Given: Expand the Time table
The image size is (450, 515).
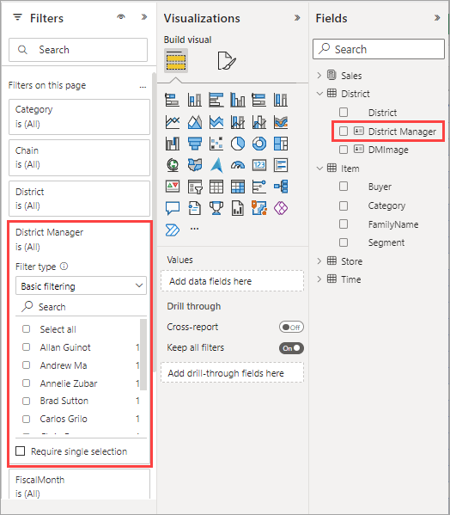Looking at the screenshot, I should (319, 279).
